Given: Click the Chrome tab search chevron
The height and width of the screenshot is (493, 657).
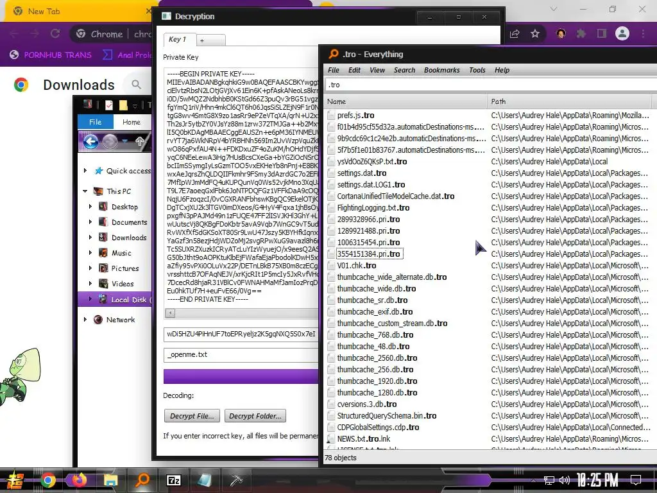Looking at the screenshot, I should point(554,9).
